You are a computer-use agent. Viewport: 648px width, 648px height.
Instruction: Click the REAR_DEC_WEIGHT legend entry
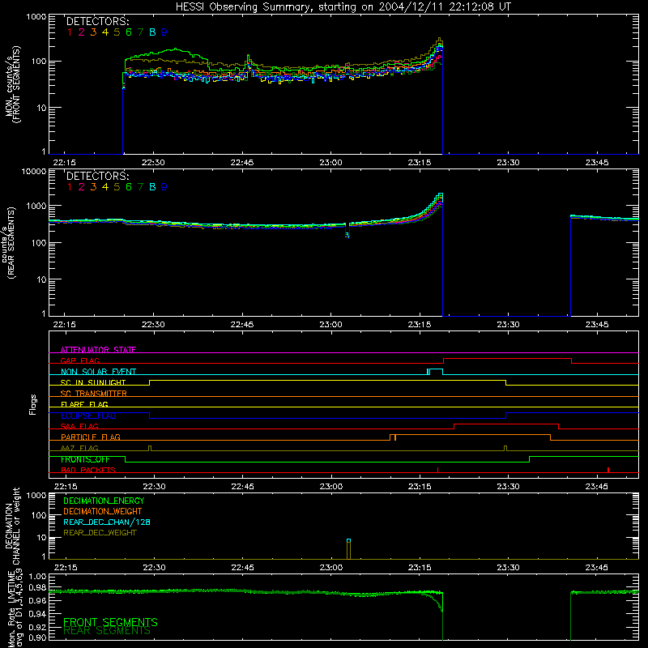100,533
